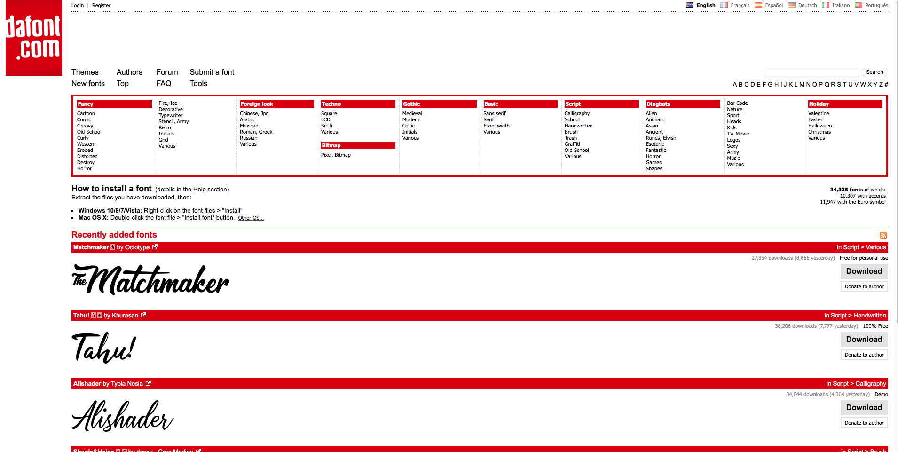The image size is (898, 452).
Task: Open the Bar Code dingbats category
Action: tap(737, 103)
